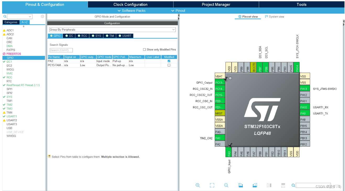This screenshot has width=345, height=191.
Task: Rotate the chip view clockwise
Action: click(x=241, y=185)
